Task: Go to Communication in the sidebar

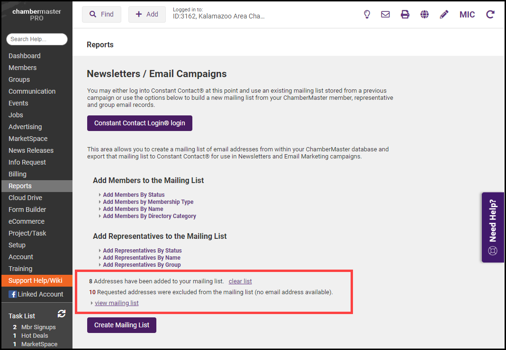Action: pos(32,91)
